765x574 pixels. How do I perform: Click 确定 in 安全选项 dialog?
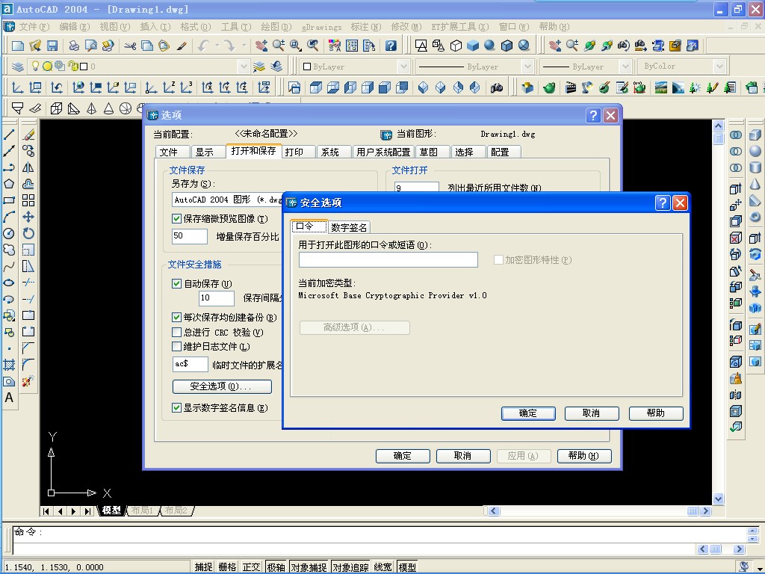[528, 413]
